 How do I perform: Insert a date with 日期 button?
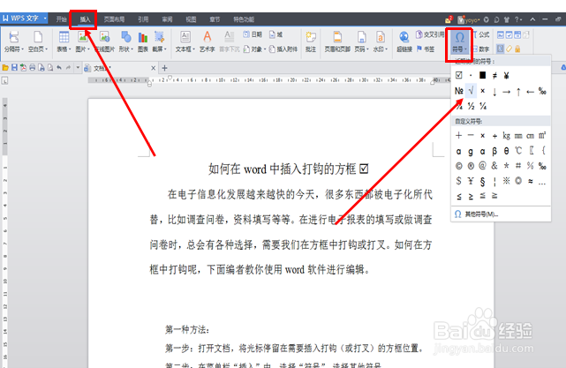click(x=253, y=34)
